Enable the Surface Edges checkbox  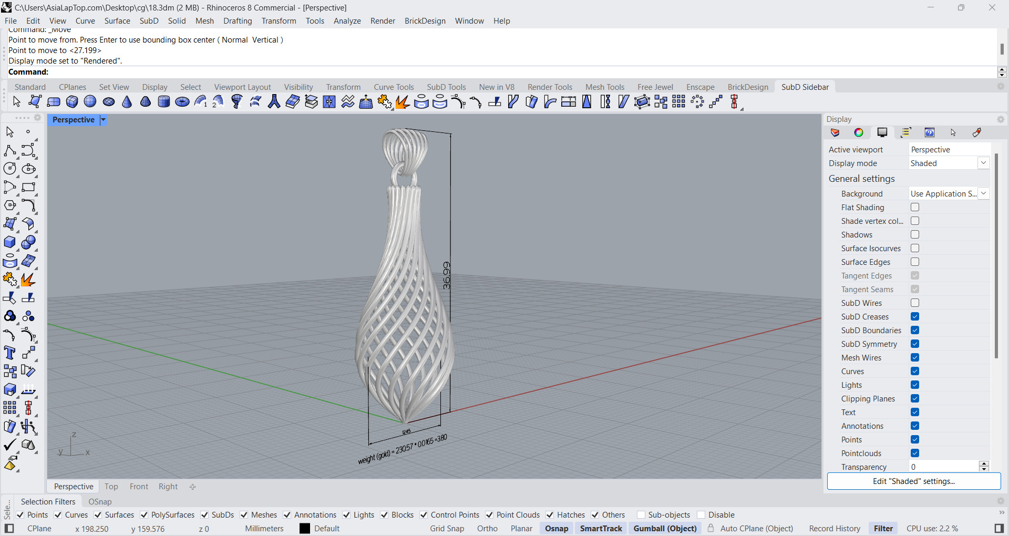[915, 262]
